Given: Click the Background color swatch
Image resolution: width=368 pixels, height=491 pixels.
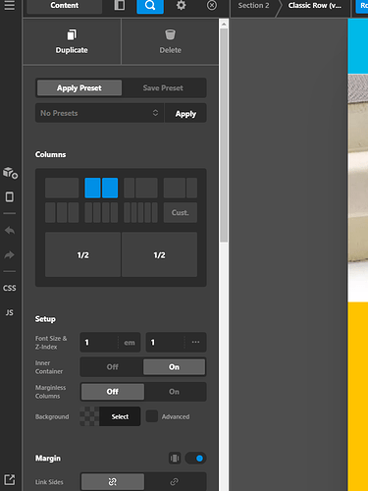Looking at the screenshot, I should pyautogui.click(x=90, y=416).
